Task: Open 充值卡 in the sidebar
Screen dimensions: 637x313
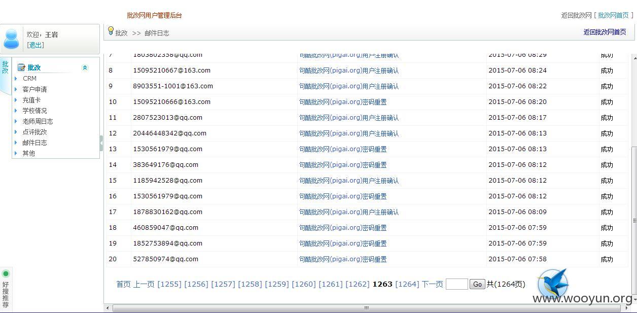Action: point(31,100)
